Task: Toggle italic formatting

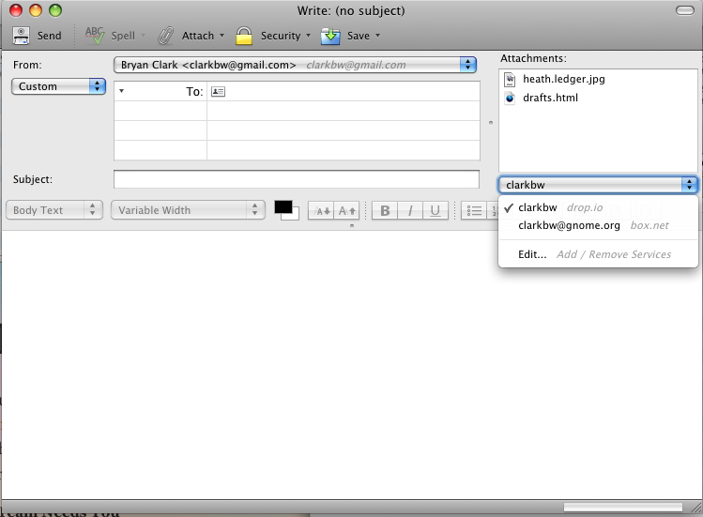Action: click(410, 210)
